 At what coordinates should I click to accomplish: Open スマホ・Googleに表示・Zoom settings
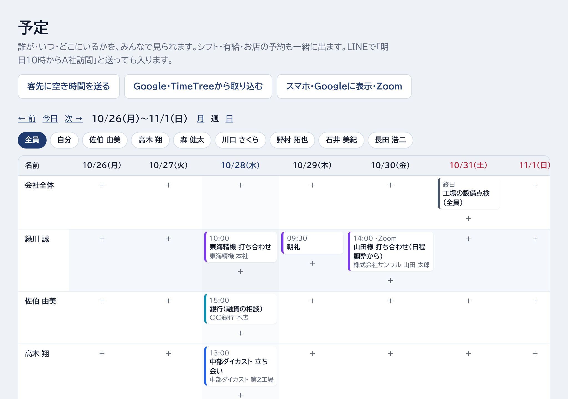pos(344,86)
